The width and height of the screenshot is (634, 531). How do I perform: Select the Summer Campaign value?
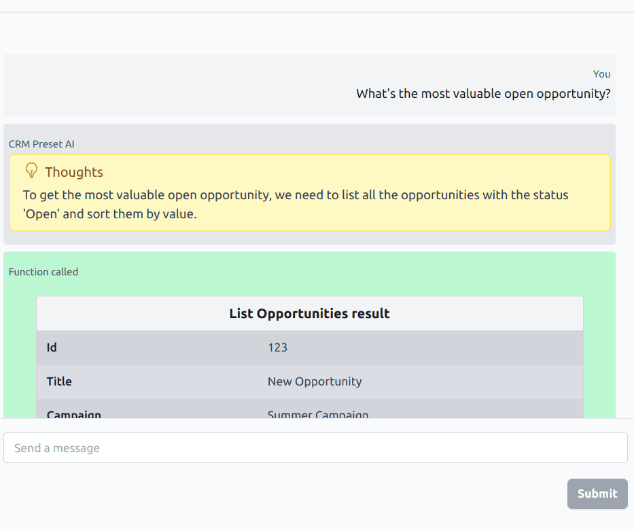pos(318,414)
